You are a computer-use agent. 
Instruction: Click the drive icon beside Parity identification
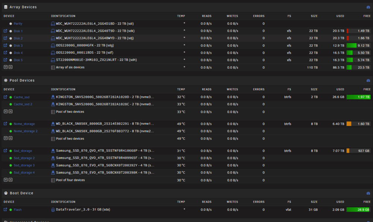click(x=53, y=24)
